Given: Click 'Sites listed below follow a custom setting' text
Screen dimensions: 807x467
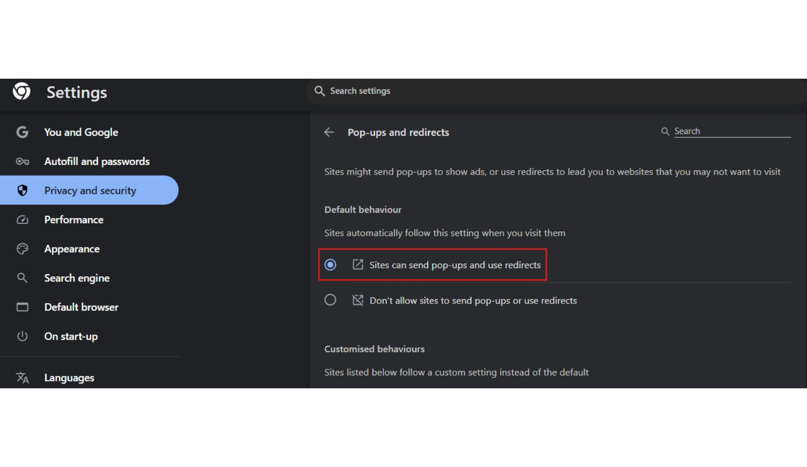Looking at the screenshot, I should point(456,372).
